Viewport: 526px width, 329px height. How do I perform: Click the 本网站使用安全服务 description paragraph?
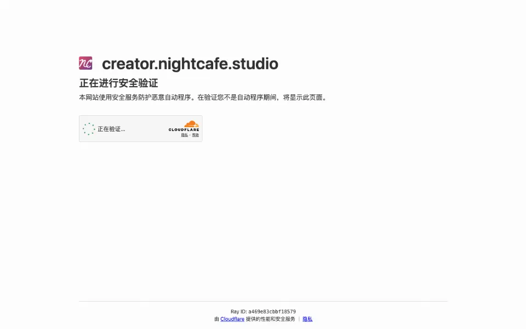pos(203,98)
